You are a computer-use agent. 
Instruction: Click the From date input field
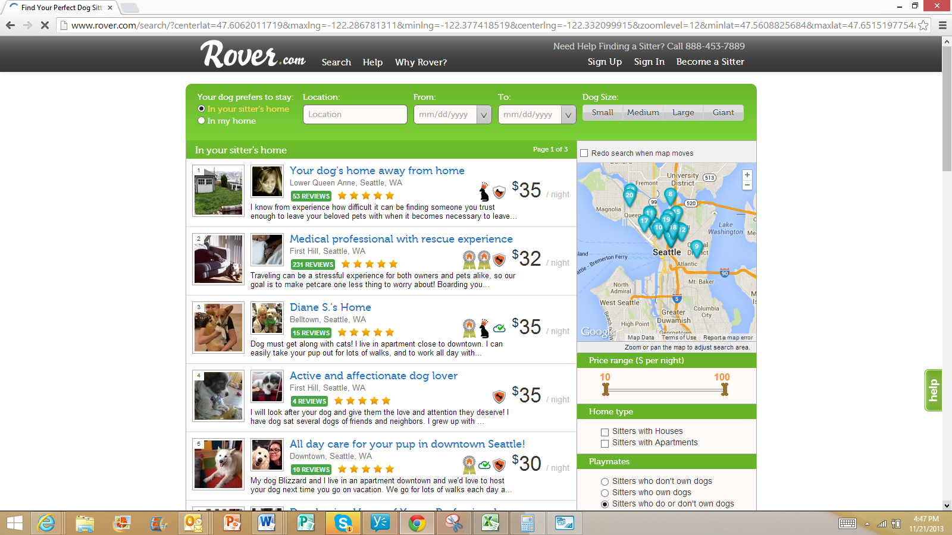tap(446, 115)
